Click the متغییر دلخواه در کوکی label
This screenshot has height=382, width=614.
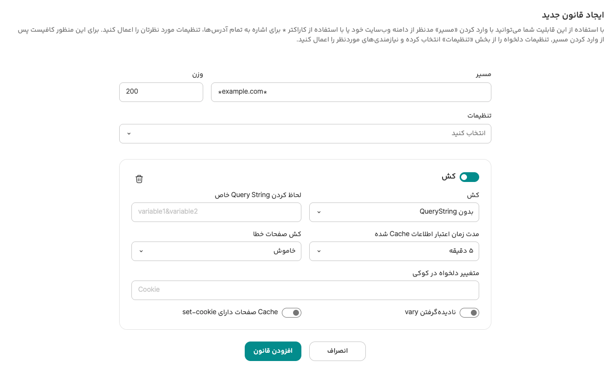click(x=445, y=273)
